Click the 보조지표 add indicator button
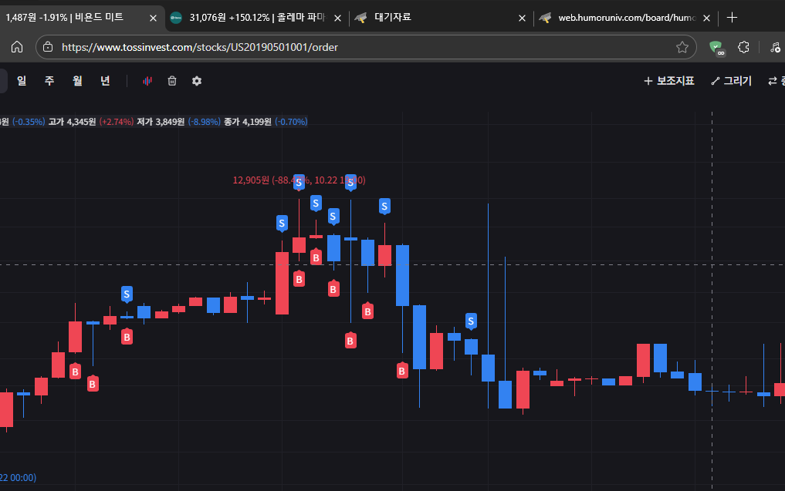 (x=669, y=81)
